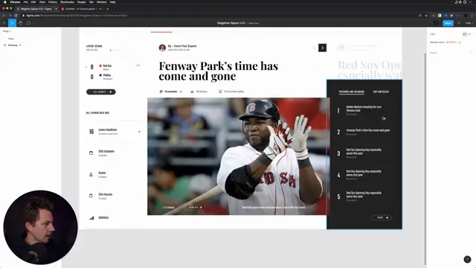Click the zoom magnifier icon in the address bar
This screenshot has width=476, height=268.
(x=420, y=16)
